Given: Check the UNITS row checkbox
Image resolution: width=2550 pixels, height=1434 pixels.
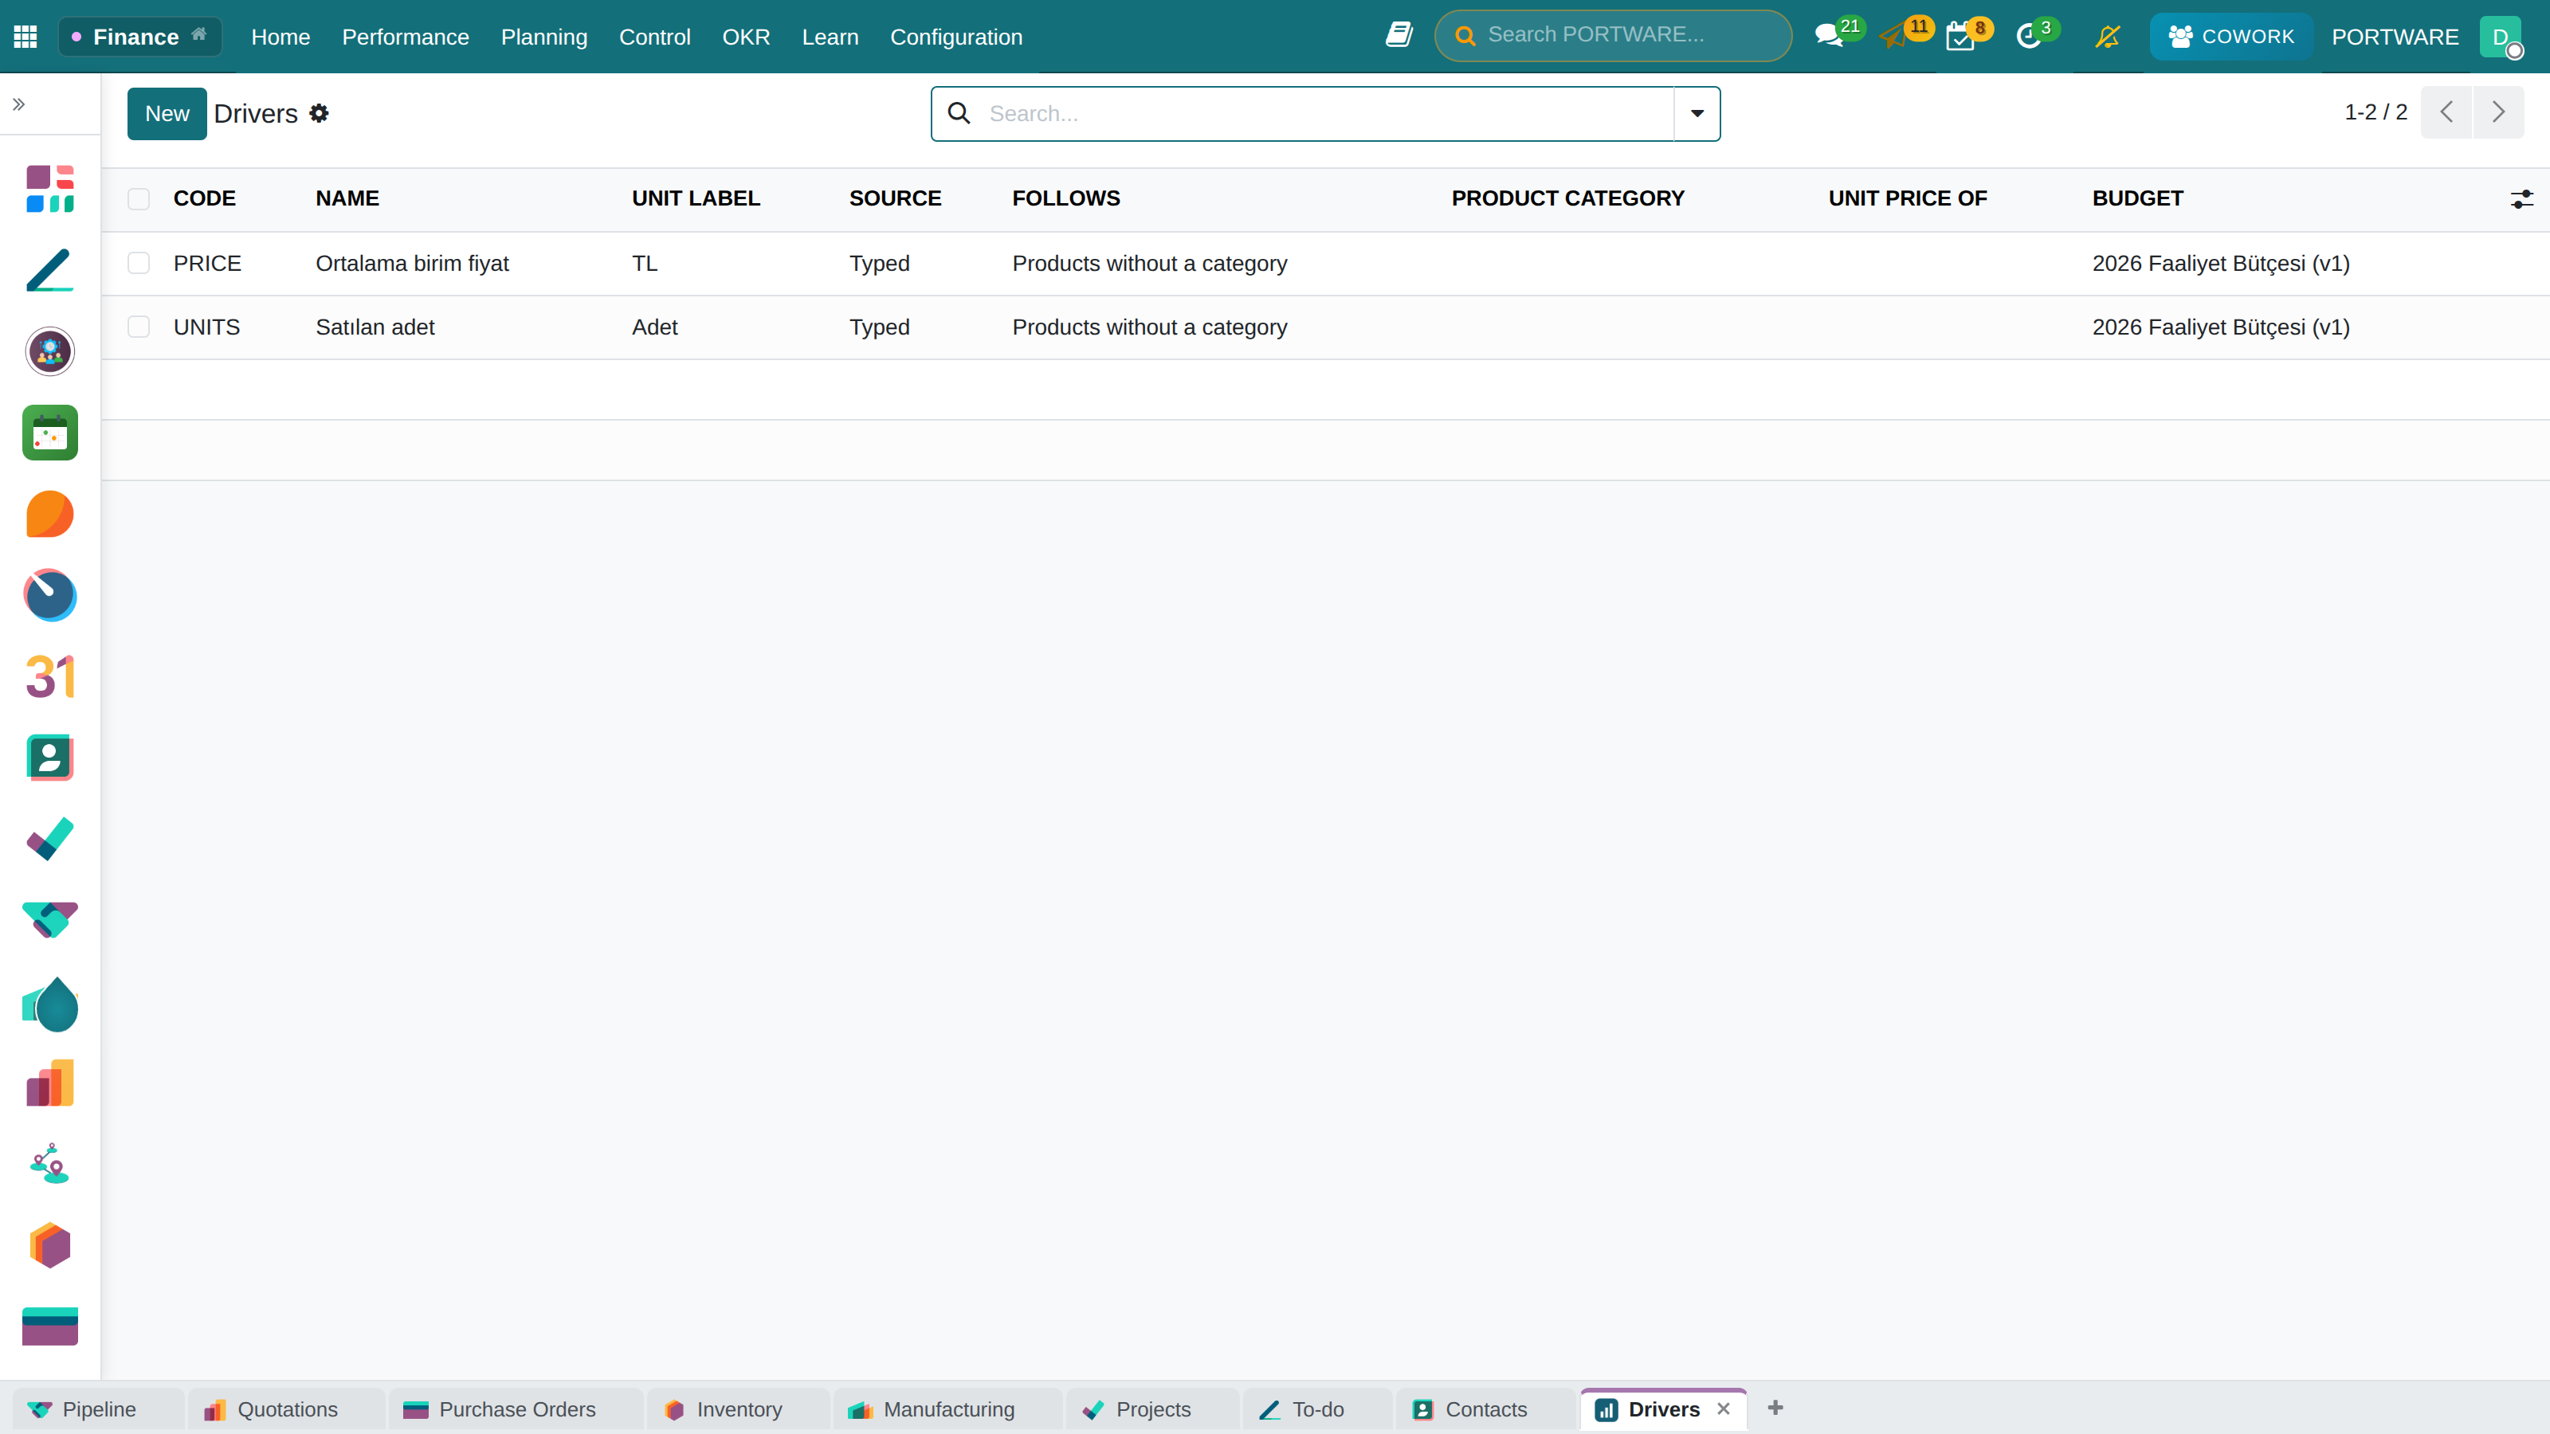Looking at the screenshot, I should 139,327.
